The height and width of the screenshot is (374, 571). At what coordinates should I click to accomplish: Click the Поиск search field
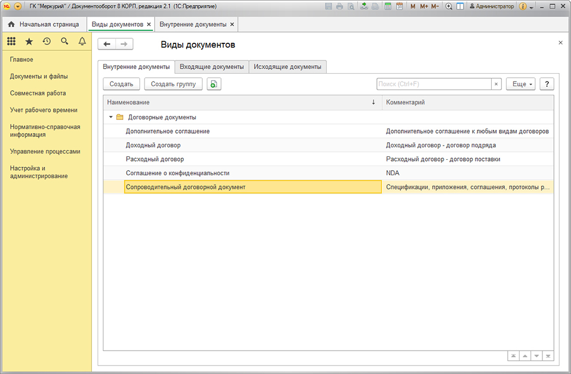[433, 84]
